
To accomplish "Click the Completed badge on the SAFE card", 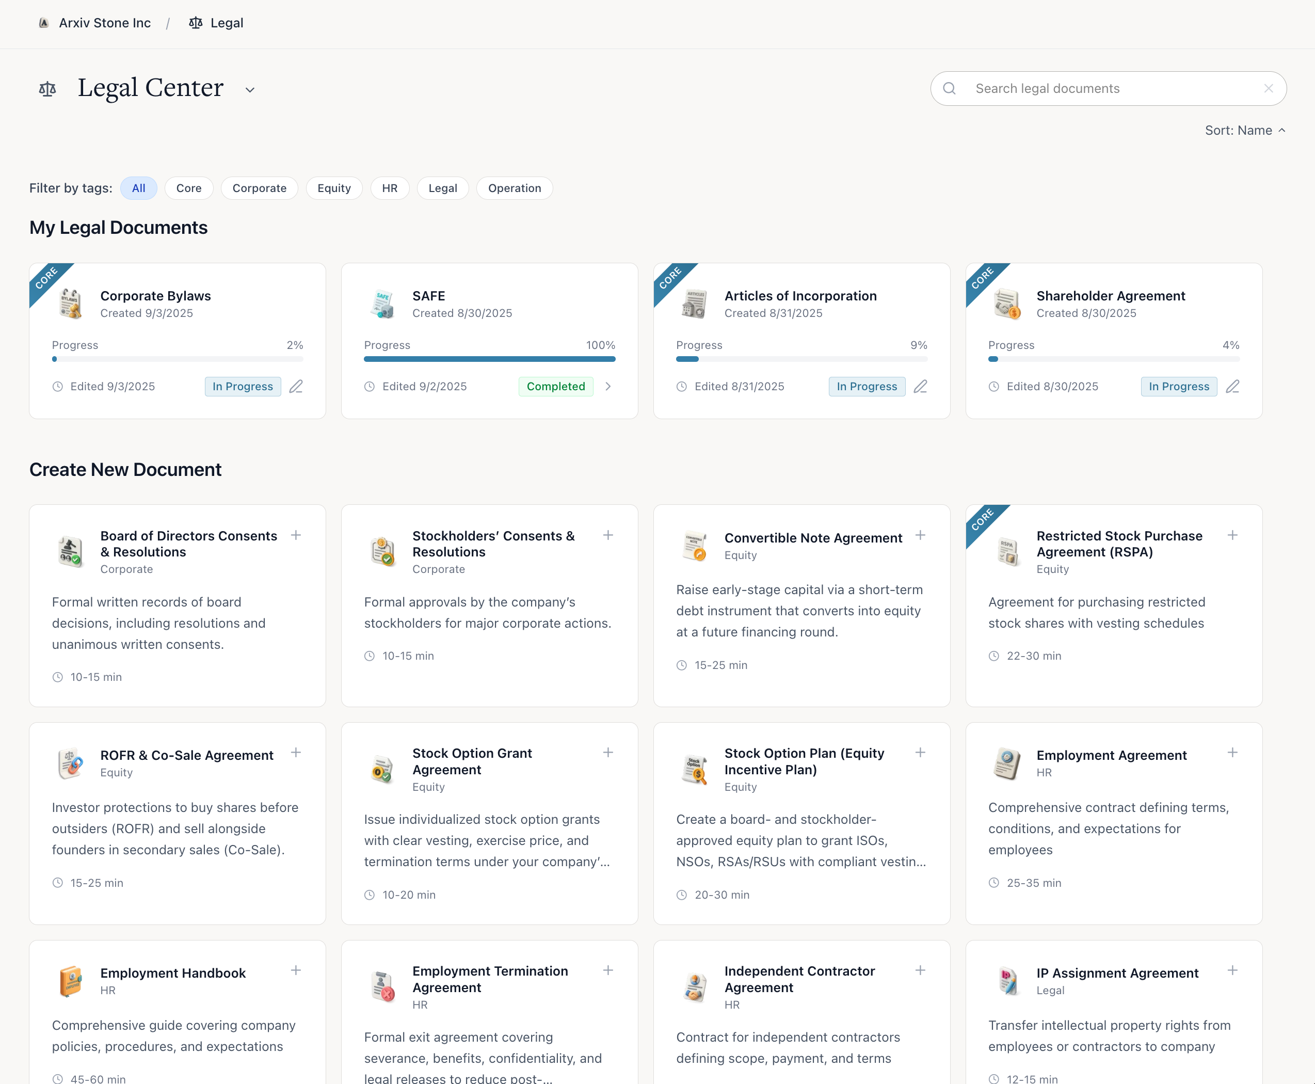I will 556,387.
